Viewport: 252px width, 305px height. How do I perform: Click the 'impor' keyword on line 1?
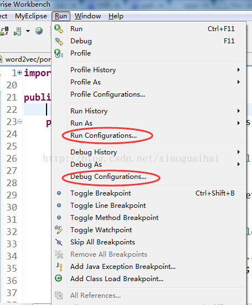(x=38, y=73)
